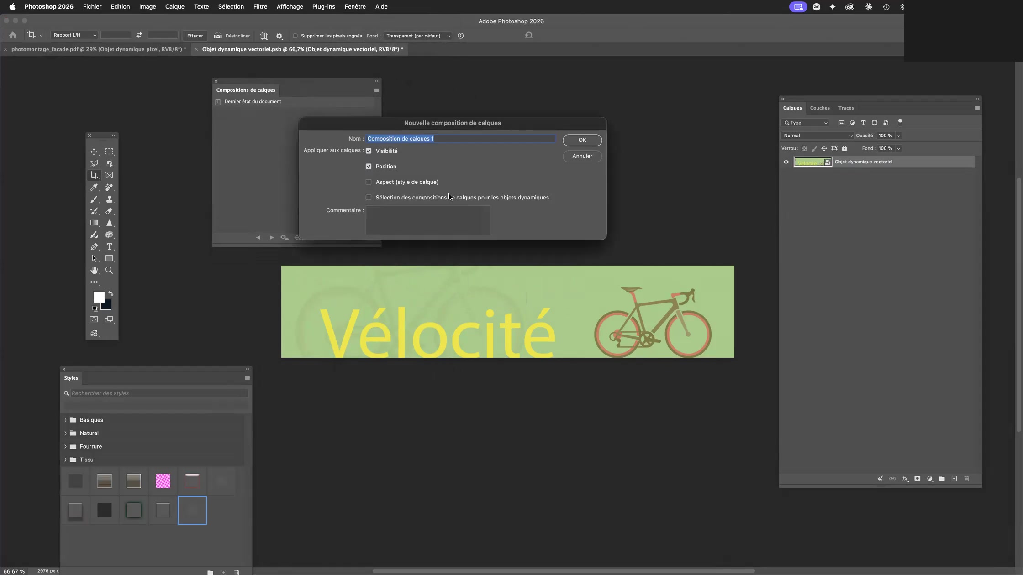The height and width of the screenshot is (575, 1023).
Task: Select the Rectangle shape tool
Action: tap(109, 259)
